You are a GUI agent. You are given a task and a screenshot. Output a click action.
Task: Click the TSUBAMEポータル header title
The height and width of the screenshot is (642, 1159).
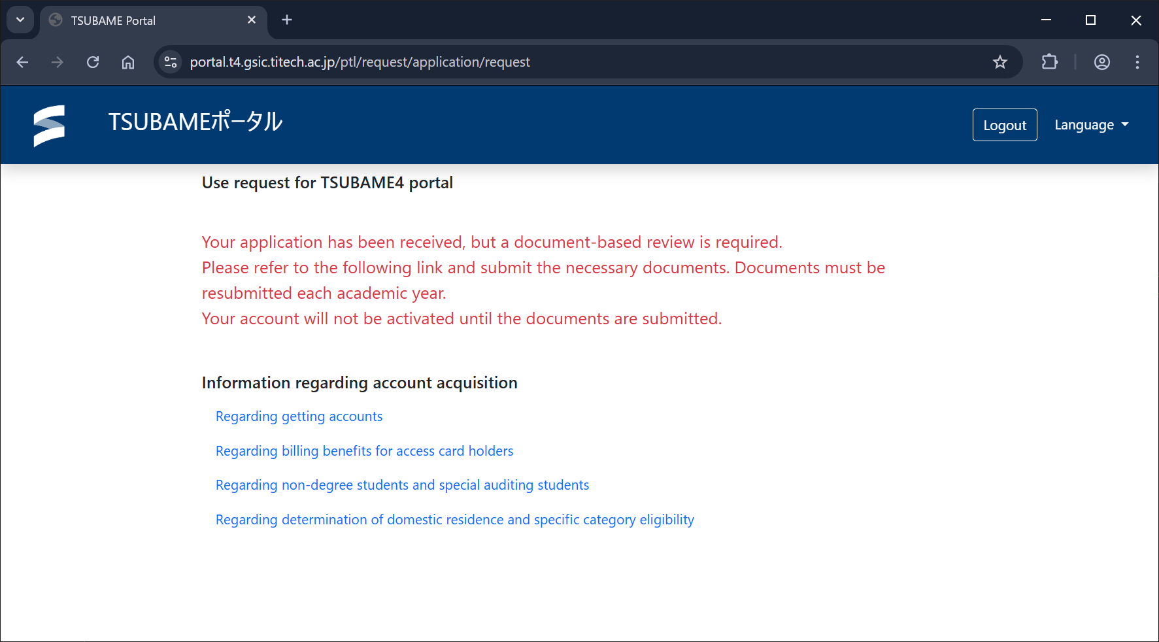tap(195, 122)
